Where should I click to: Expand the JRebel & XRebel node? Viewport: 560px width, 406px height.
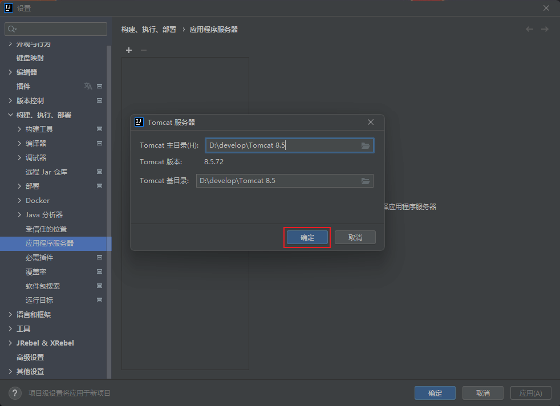point(10,343)
